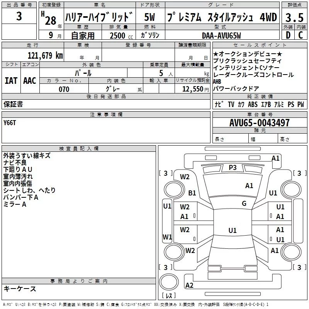Click the model code DAA-AVU65W
309x309 pixels.
221,36
